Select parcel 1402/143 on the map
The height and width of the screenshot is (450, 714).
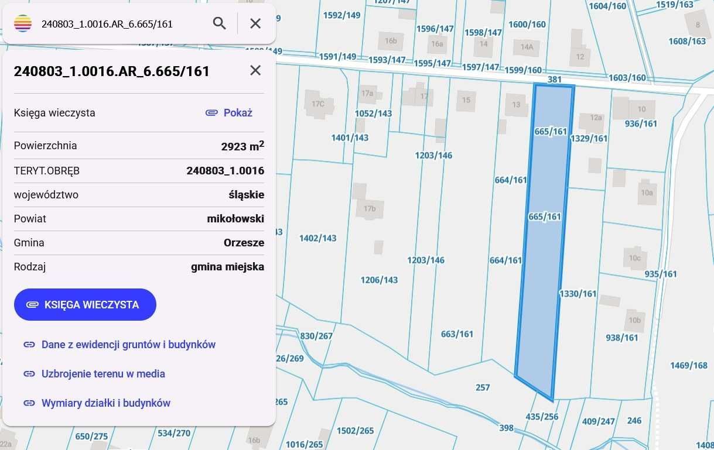(x=318, y=238)
